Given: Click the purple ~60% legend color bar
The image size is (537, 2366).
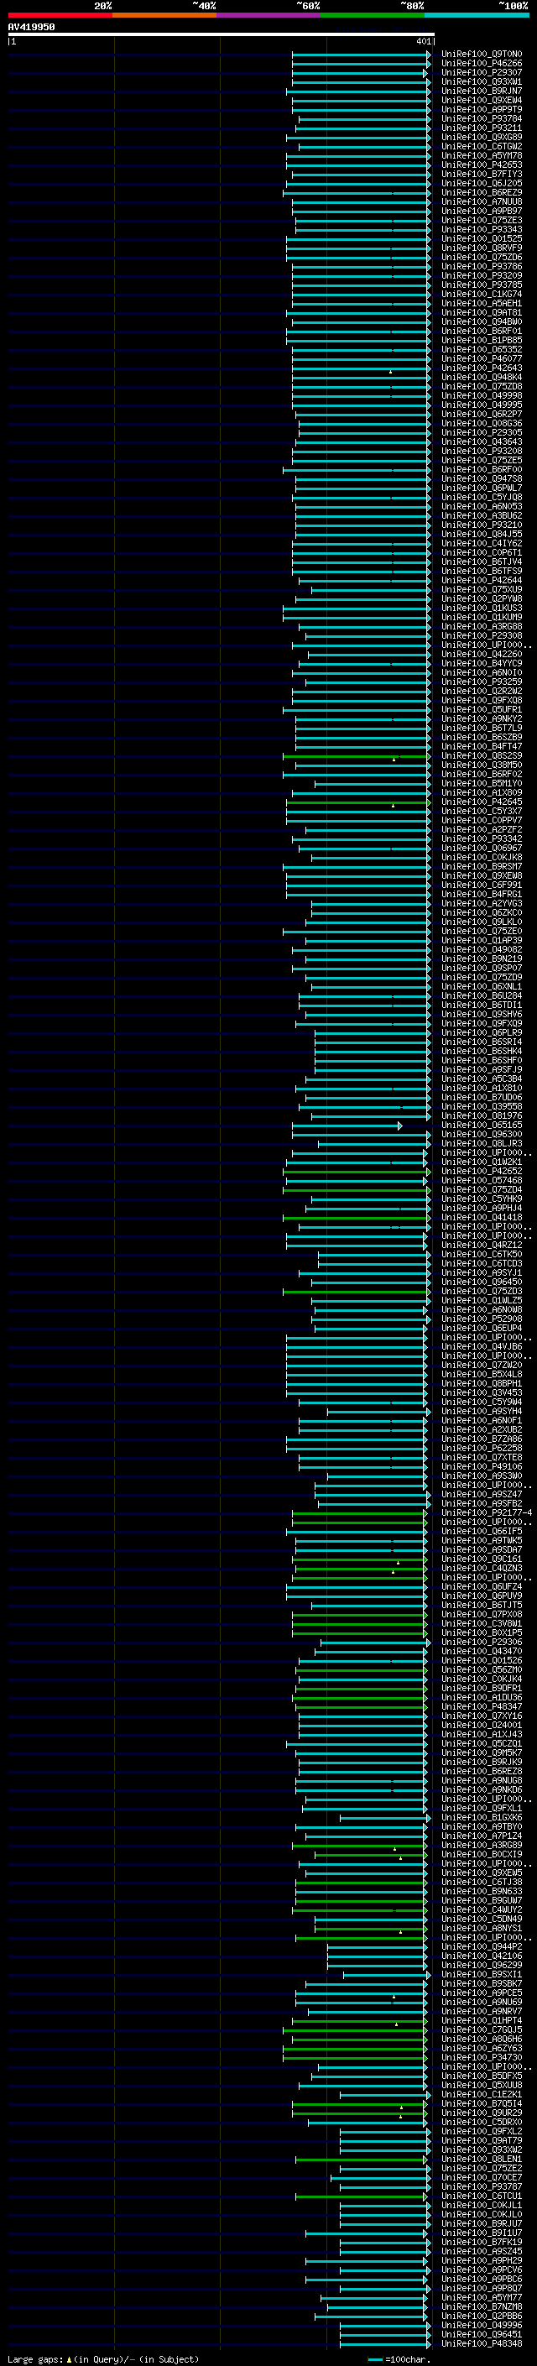Looking at the screenshot, I should (x=269, y=15).
